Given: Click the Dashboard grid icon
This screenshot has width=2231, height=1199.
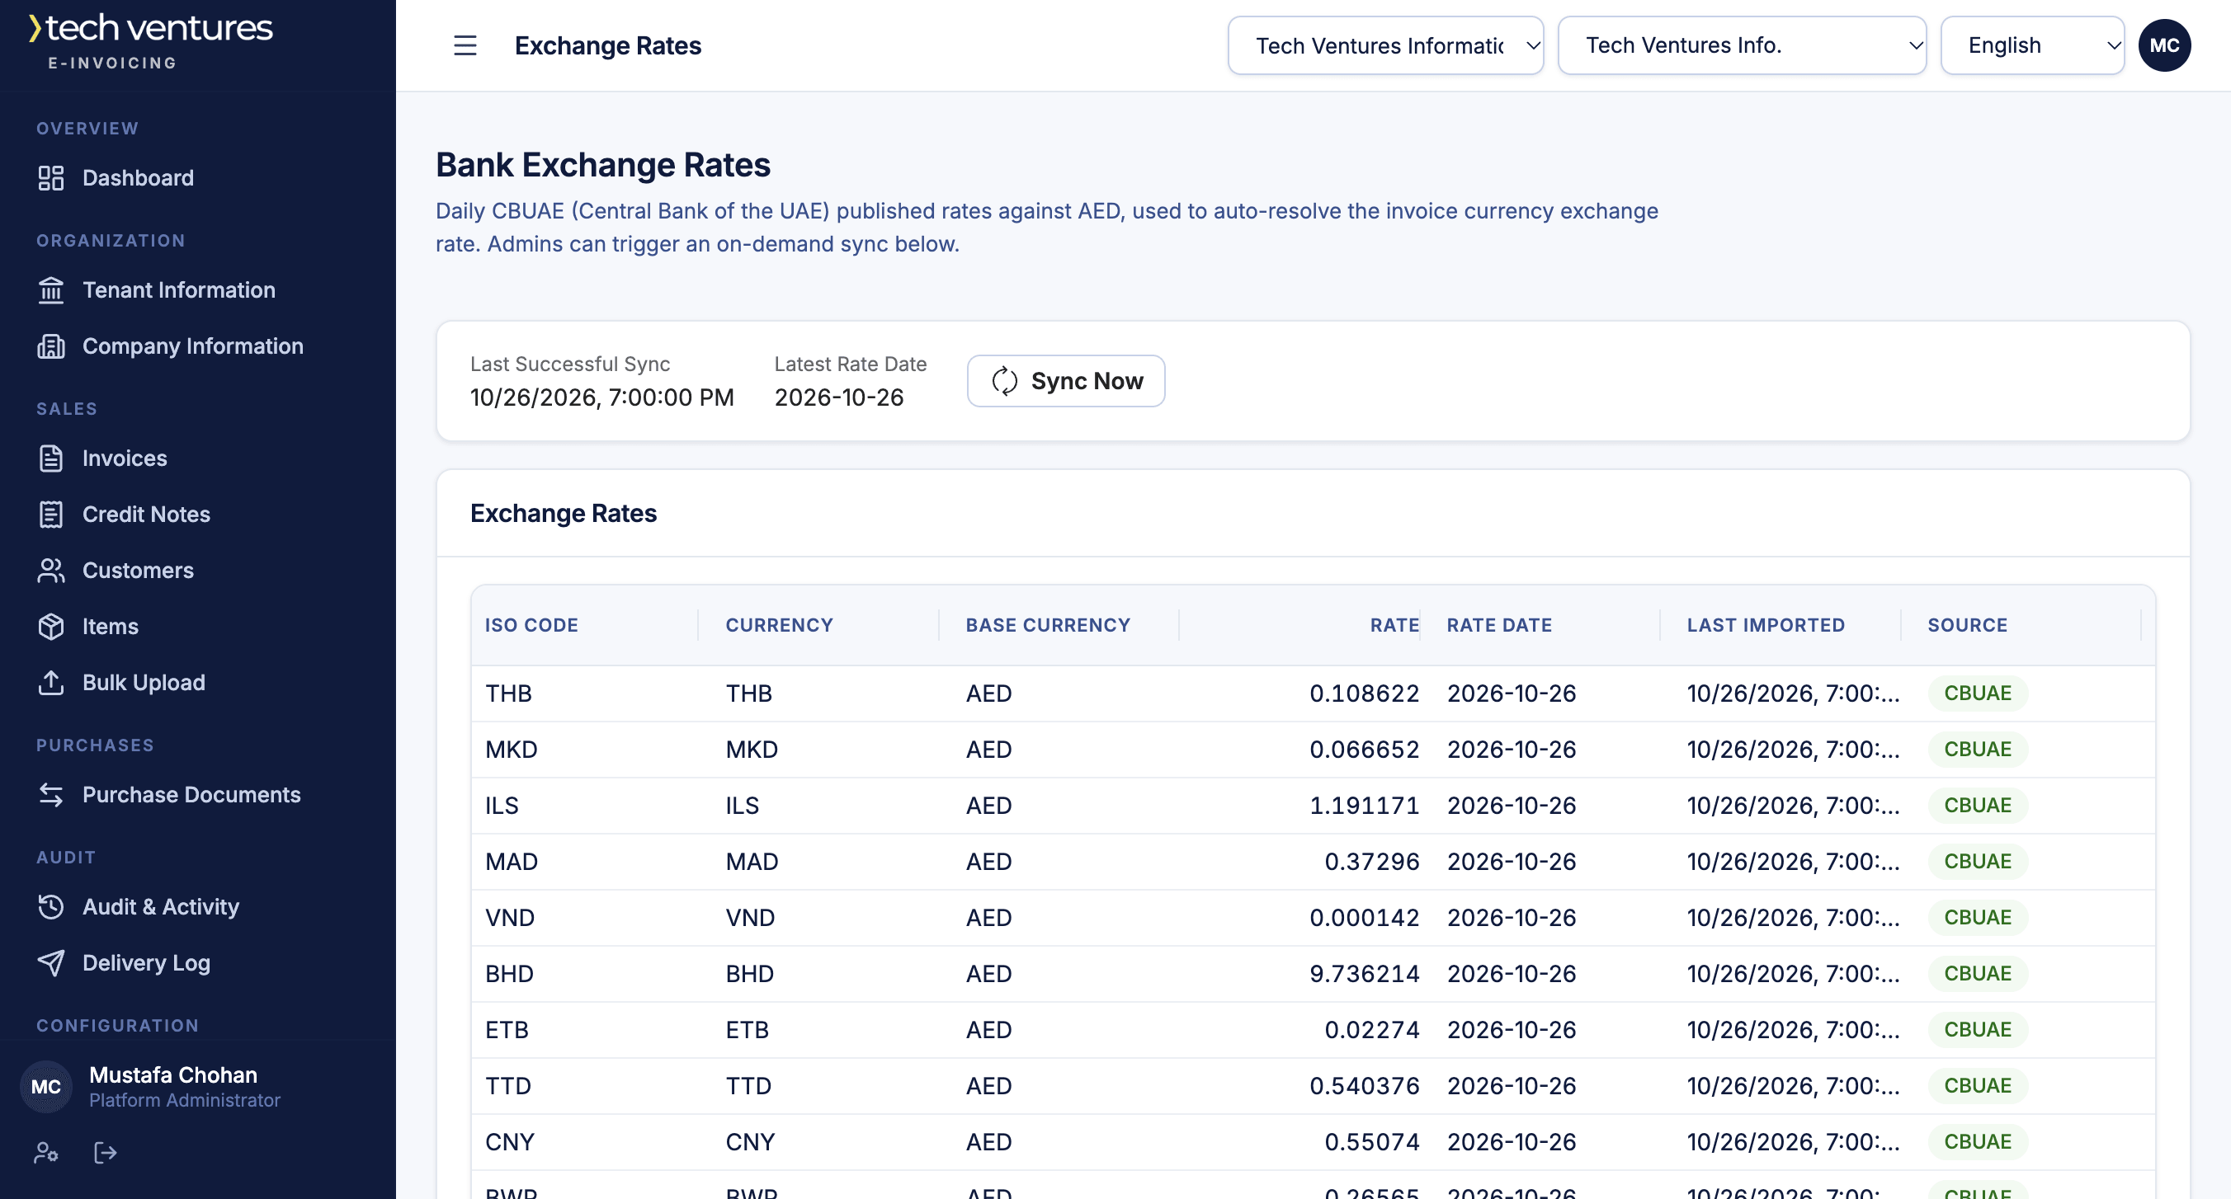Looking at the screenshot, I should tap(51, 177).
